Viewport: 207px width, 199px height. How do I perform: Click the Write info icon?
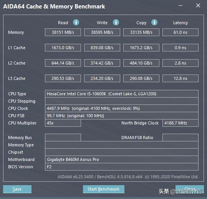tap(116, 22)
